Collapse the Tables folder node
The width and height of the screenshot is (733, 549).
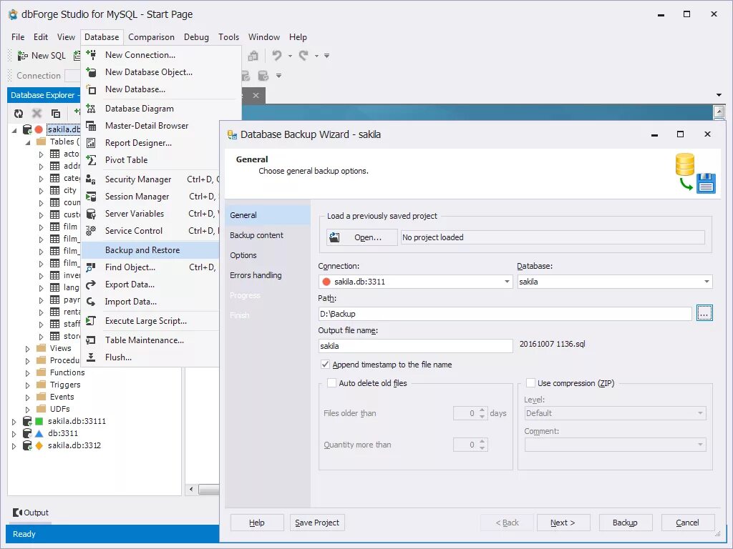[x=28, y=142]
